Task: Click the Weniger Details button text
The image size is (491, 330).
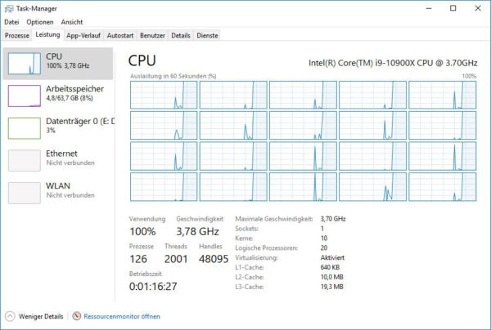Action: pos(40,316)
